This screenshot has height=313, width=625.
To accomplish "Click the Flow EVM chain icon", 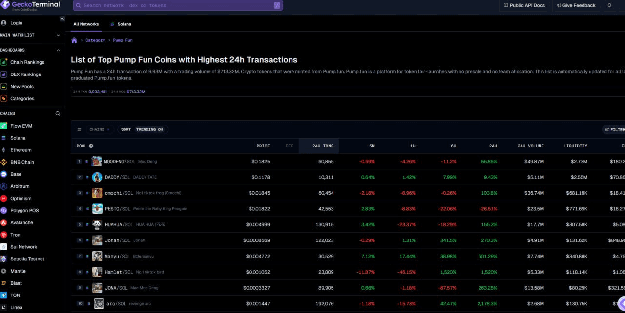I will pyautogui.click(x=4, y=126).
